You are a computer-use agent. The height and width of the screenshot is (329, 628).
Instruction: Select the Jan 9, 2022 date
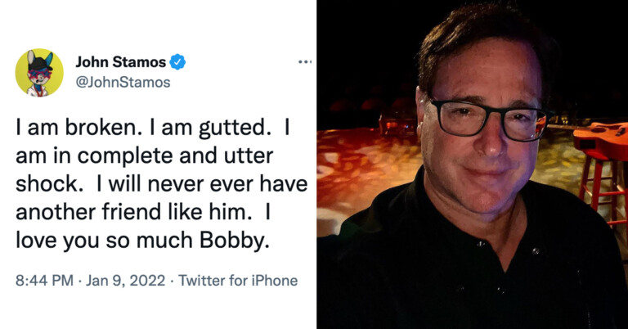[x=125, y=281]
